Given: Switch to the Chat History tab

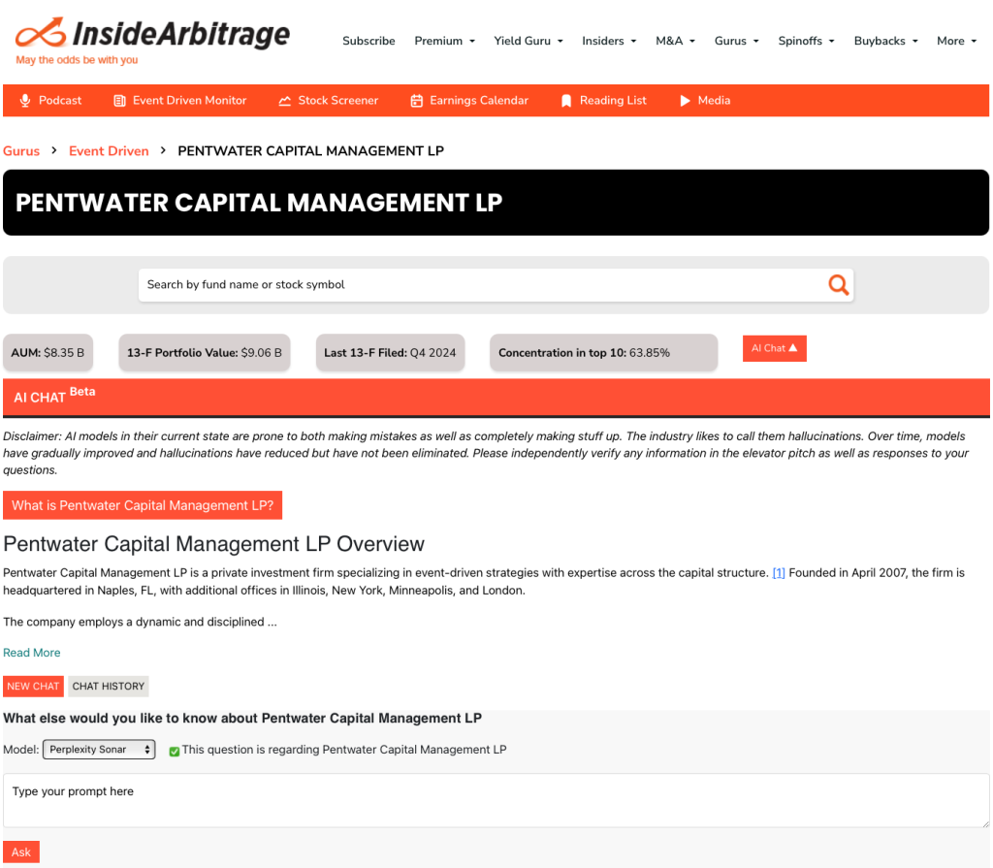Looking at the screenshot, I should click(109, 687).
